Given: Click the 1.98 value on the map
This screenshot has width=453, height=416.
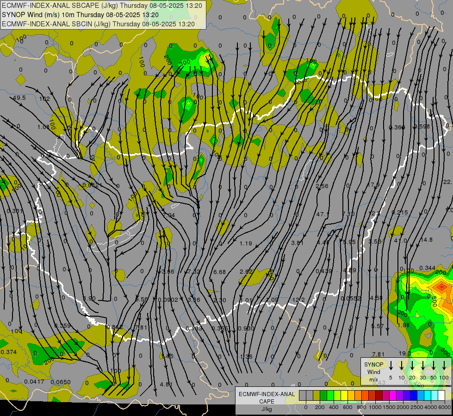Looking at the screenshot, I should 403,325.
